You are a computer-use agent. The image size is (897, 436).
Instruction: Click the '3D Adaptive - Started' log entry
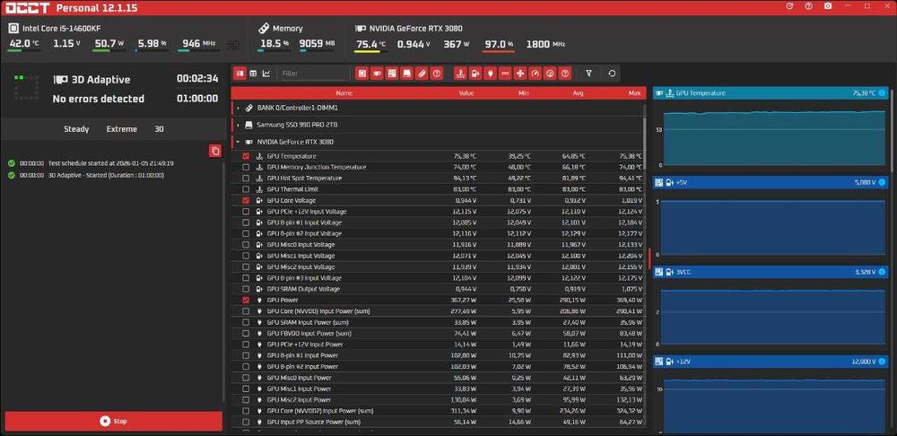pos(87,175)
